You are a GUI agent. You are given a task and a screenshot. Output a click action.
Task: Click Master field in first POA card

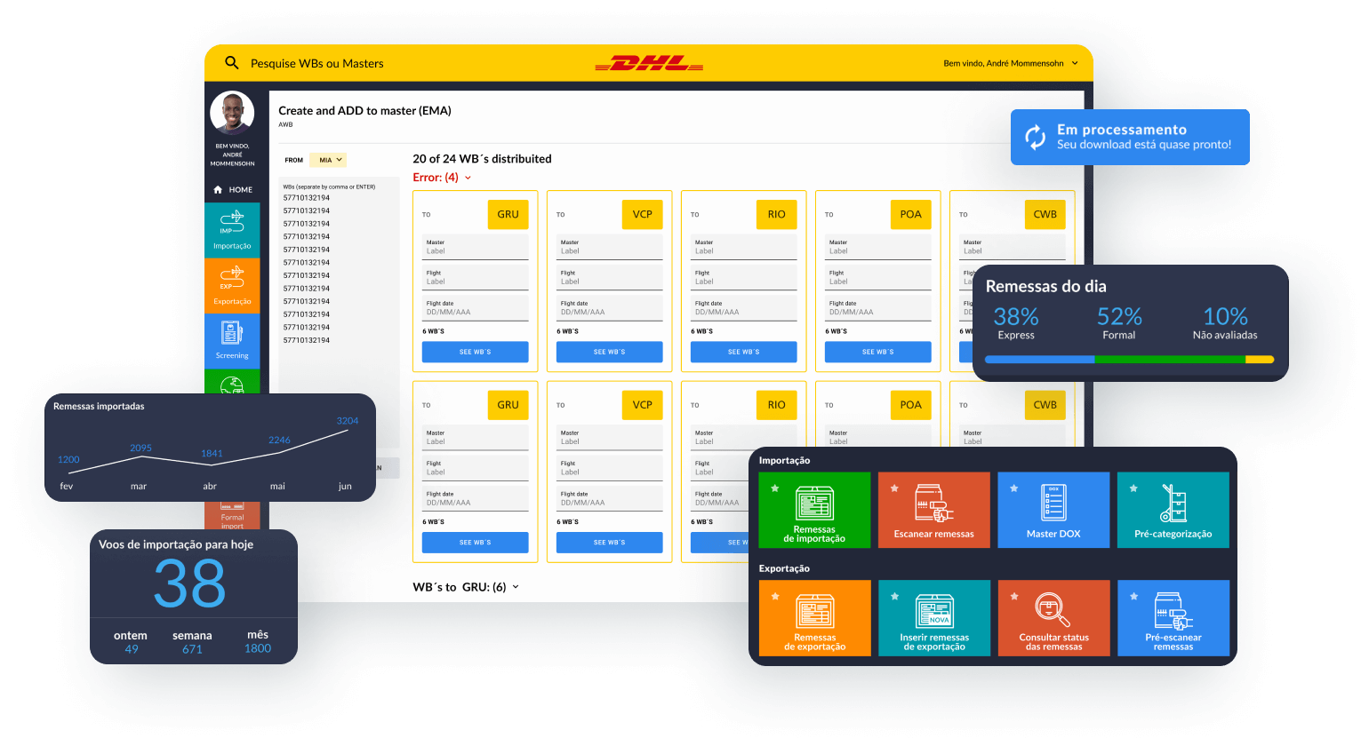coord(877,247)
